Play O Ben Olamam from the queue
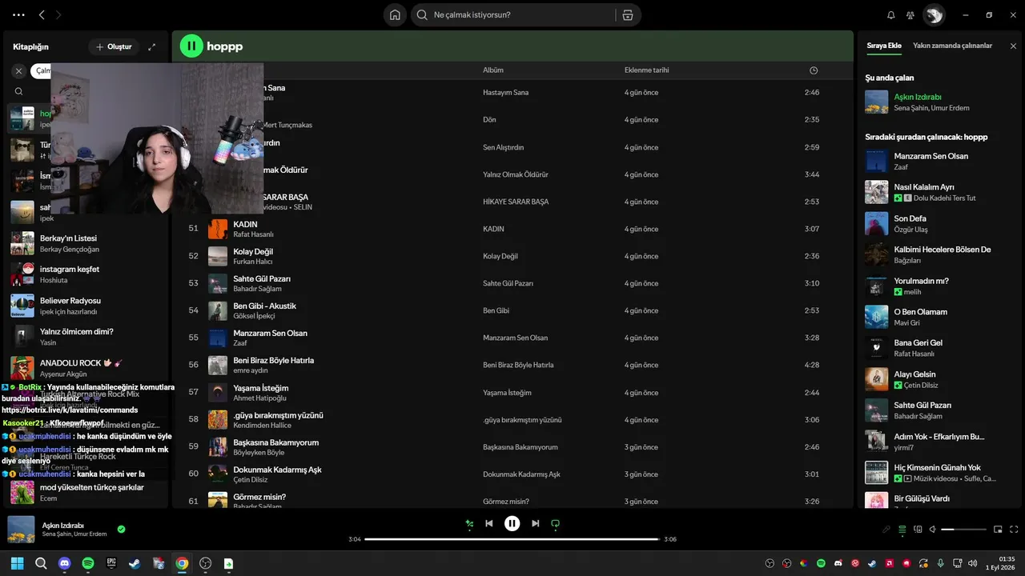Image resolution: width=1025 pixels, height=576 pixels. click(x=939, y=317)
